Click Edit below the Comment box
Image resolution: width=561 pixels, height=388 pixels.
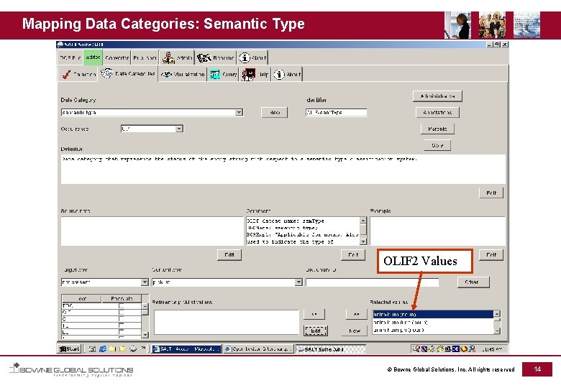(353, 255)
